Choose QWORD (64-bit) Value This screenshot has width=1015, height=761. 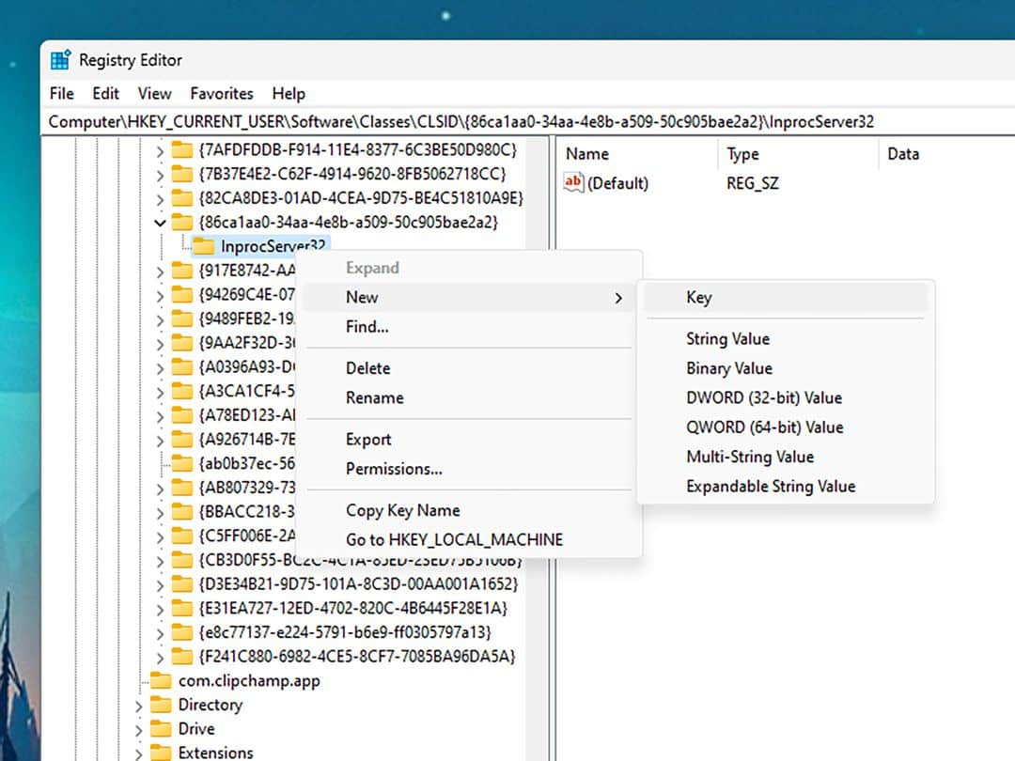(786, 427)
